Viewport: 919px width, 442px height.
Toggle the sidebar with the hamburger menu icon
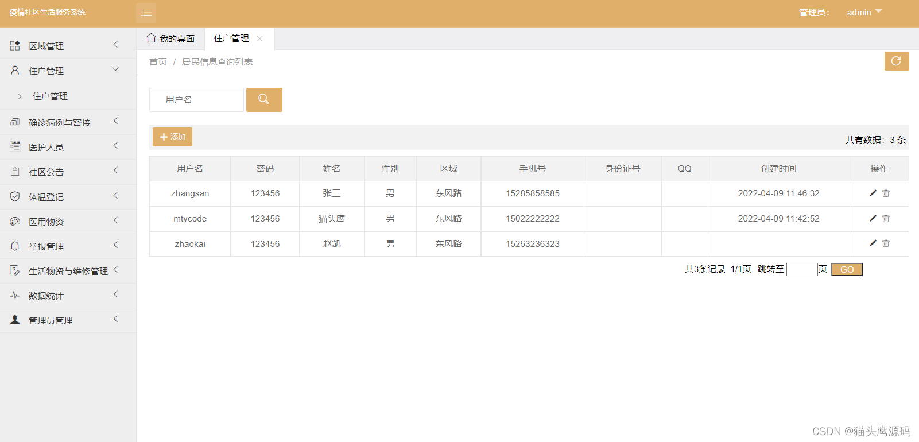pos(146,13)
